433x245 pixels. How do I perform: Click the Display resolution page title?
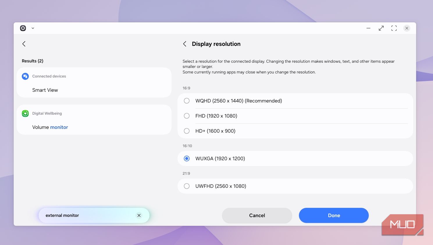point(216,44)
